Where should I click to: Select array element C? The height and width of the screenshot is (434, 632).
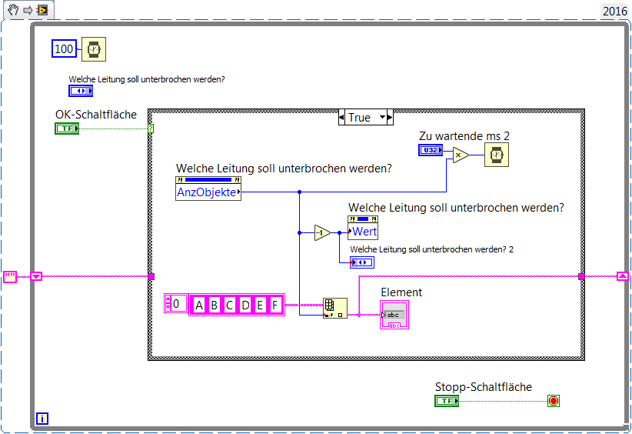pyautogui.click(x=229, y=305)
